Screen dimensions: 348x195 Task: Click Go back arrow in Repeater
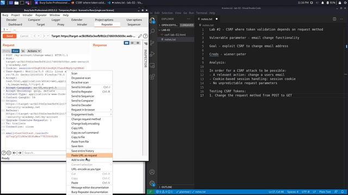pyautogui.click(x=35, y=36)
